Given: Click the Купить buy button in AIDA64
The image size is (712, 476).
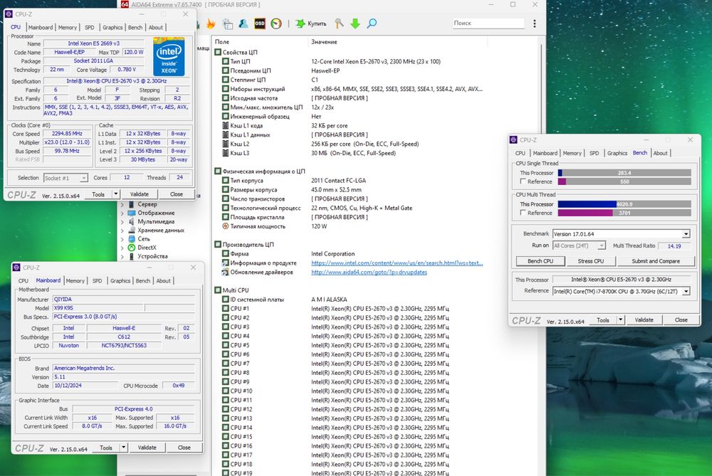Looking at the screenshot, I should [311, 23].
